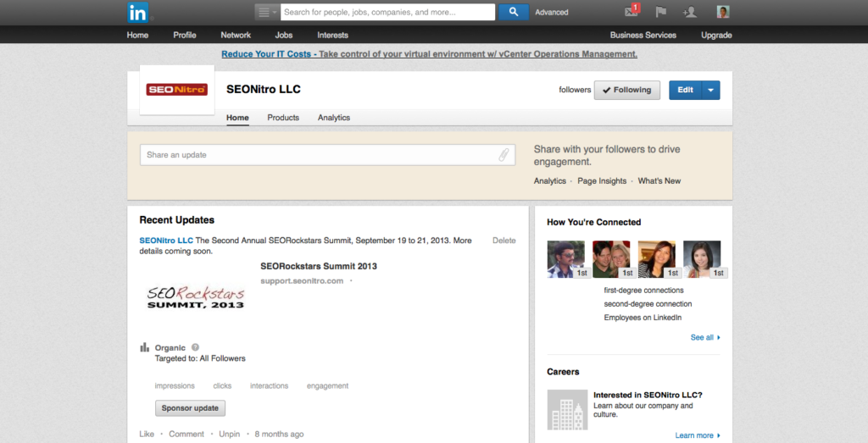Click the Share an update field
Viewport: 868px width, 443px height.
(x=327, y=155)
